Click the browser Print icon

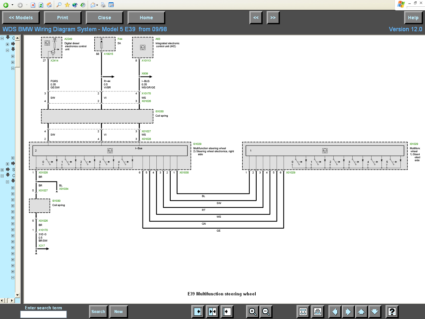coord(103,5)
